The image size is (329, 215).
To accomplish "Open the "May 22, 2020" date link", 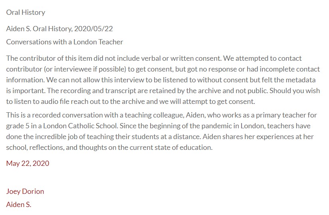I will click(x=28, y=163).
